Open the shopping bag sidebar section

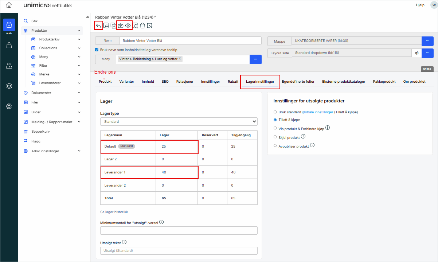click(9, 45)
